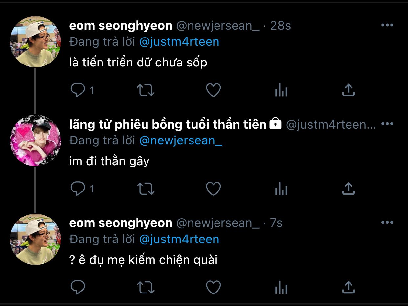Reply to the "im đi thằn gây" tweet
This screenshot has height=306, width=408.
[x=78, y=189]
